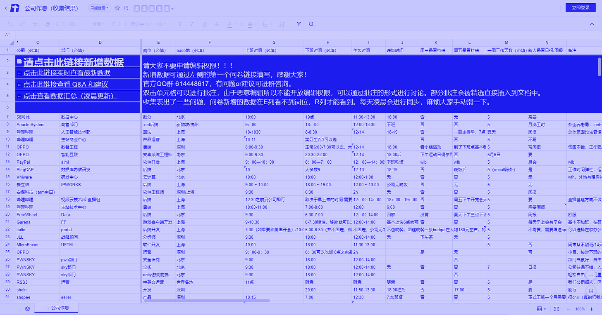Open the 请点击此链接新增数据 link

click(73, 62)
